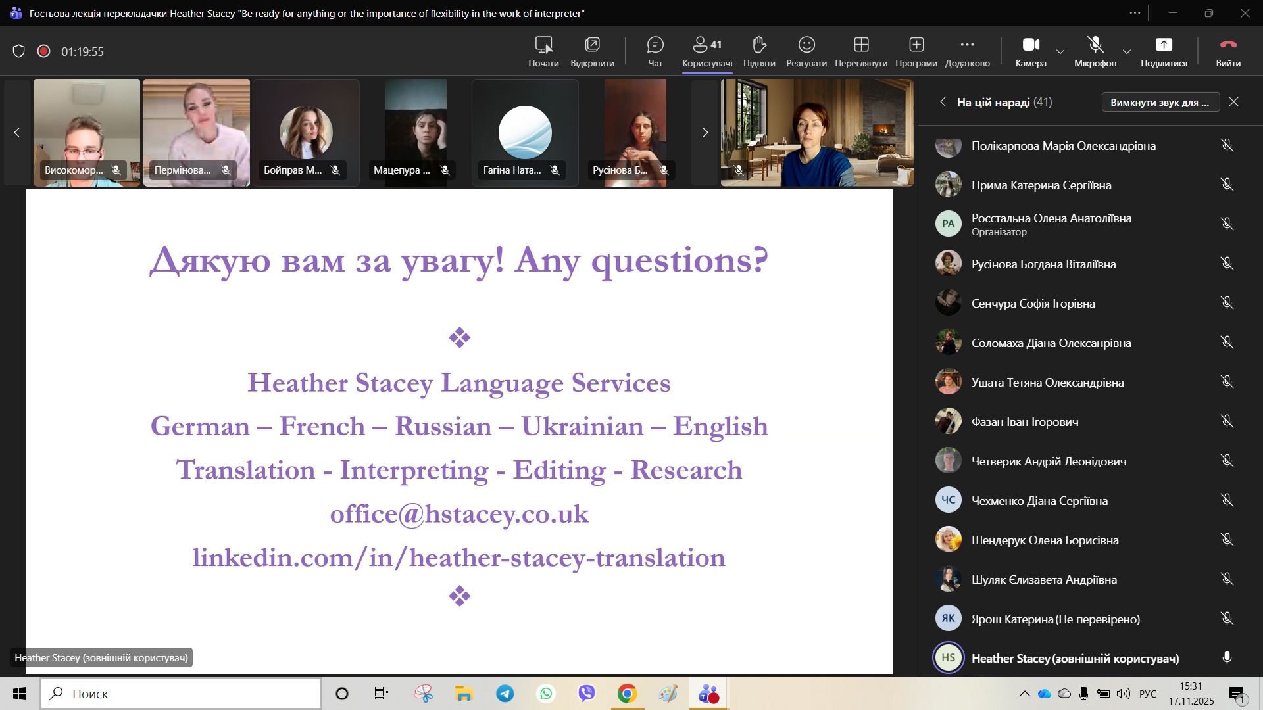Viewport: 1263px width, 710px height.
Task: Mute microphone for Heather Stacey in the list
Action: click(1227, 658)
